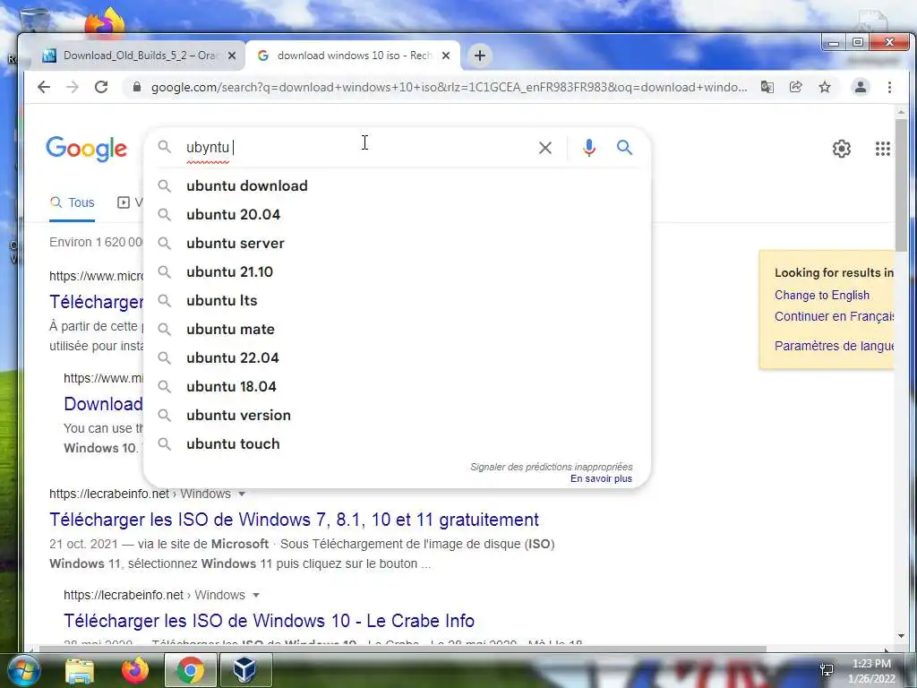Launch Firefox from the taskbar
The height and width of the screenshot is (688, 917).
135,670
